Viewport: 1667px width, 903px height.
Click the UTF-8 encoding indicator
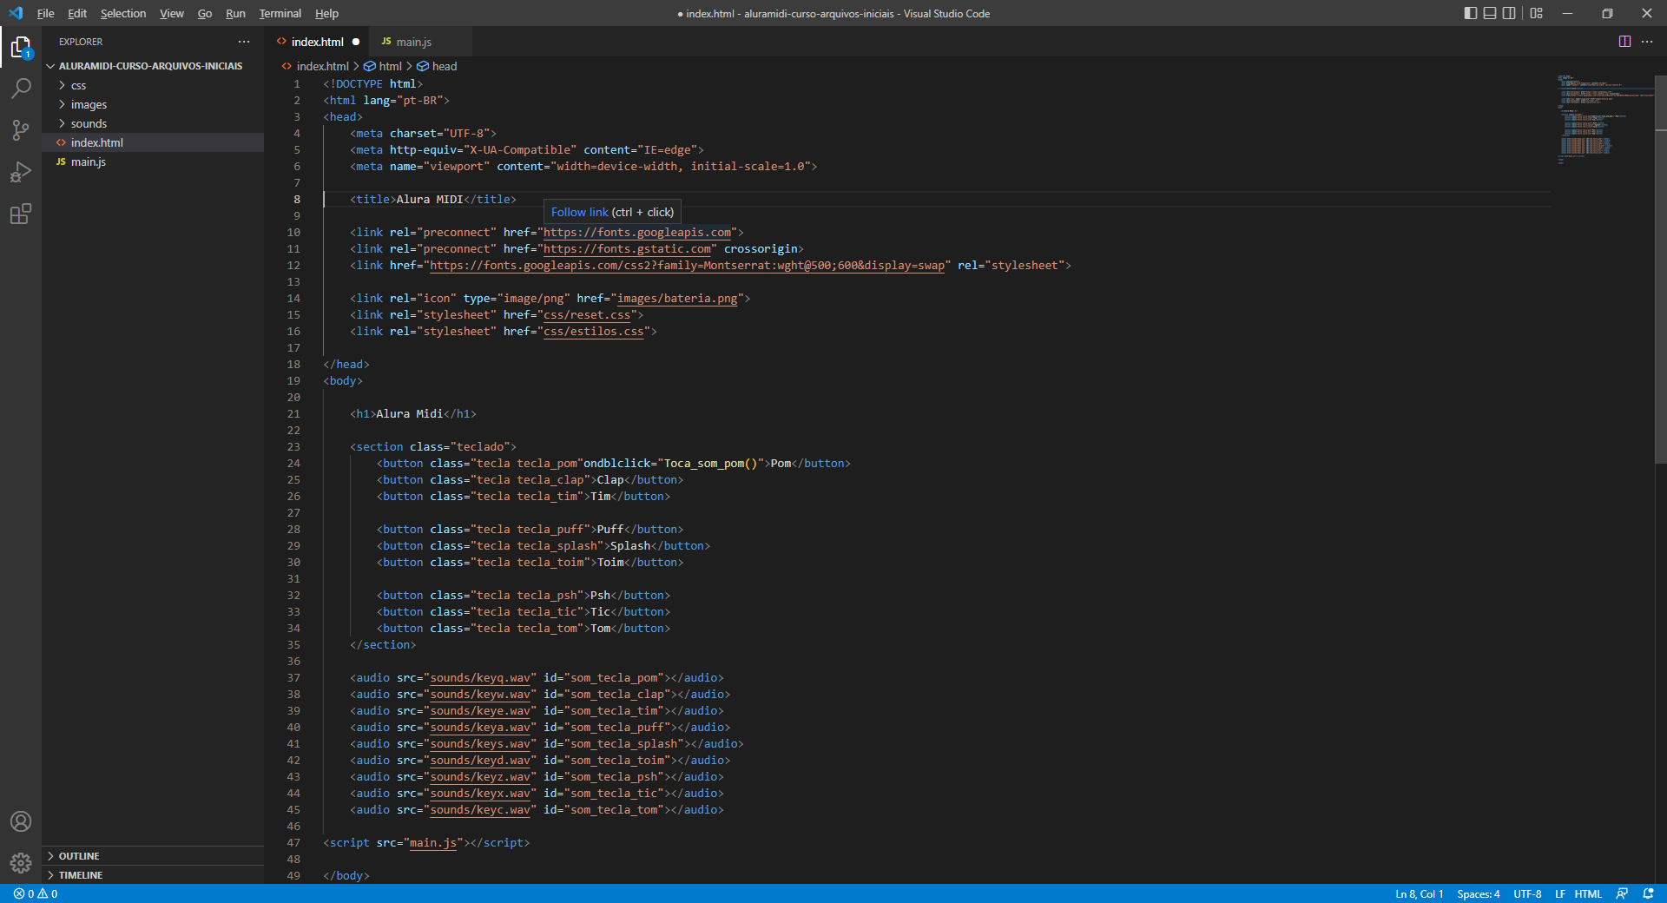(x=1527, y=893)
